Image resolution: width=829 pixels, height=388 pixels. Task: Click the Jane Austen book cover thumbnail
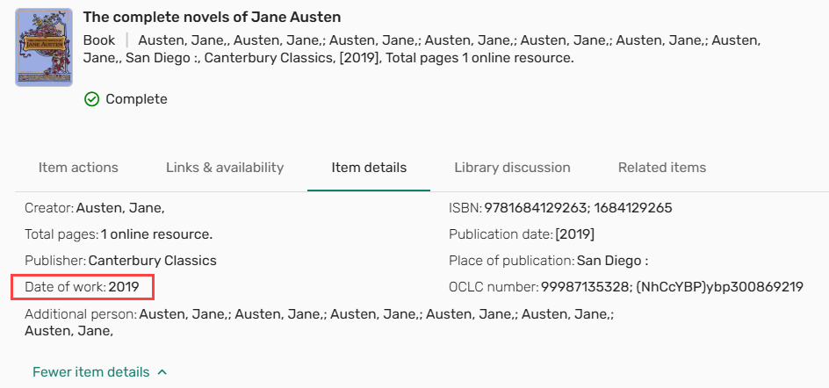(44, 47)
